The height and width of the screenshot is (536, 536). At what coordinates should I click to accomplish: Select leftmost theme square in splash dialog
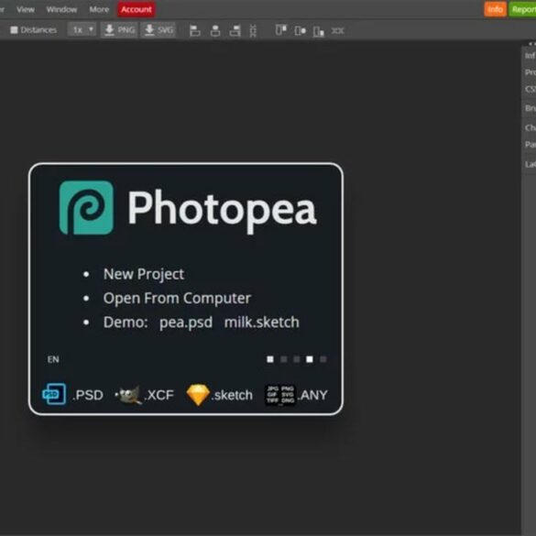270,359
